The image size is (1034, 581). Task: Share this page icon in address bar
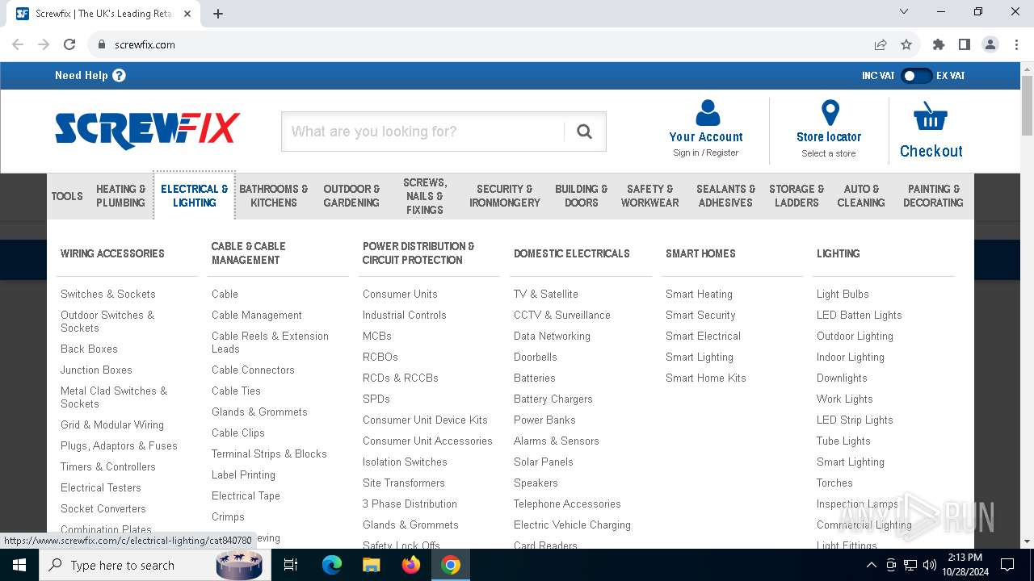tap(881, 44)
